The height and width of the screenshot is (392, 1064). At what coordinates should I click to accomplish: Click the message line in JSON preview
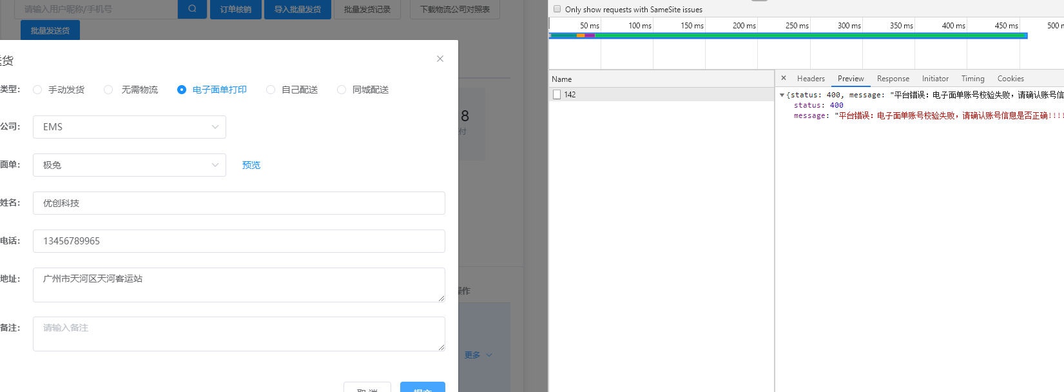pos(928,115)
